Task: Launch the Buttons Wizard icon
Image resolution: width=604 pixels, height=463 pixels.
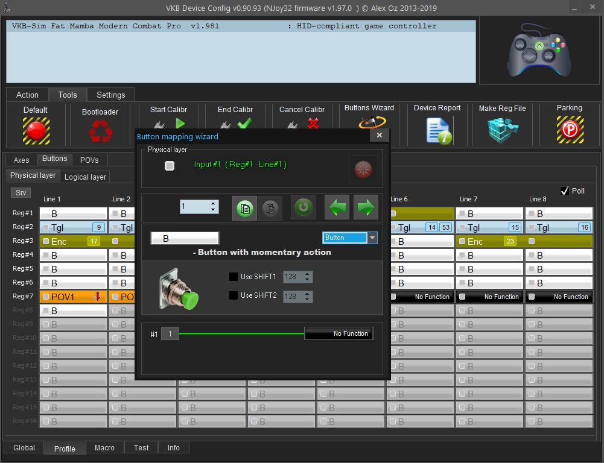Action: (x=372, y=122)
